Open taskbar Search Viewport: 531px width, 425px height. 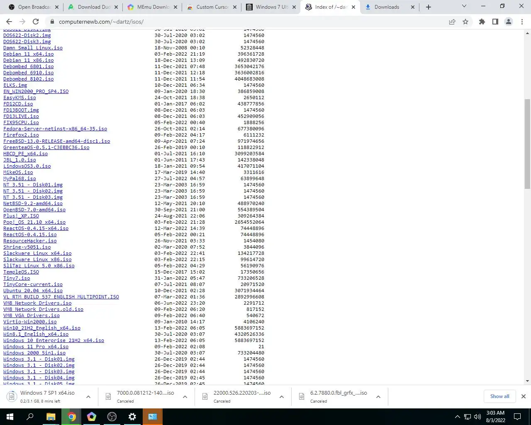[x=30, y=417]
